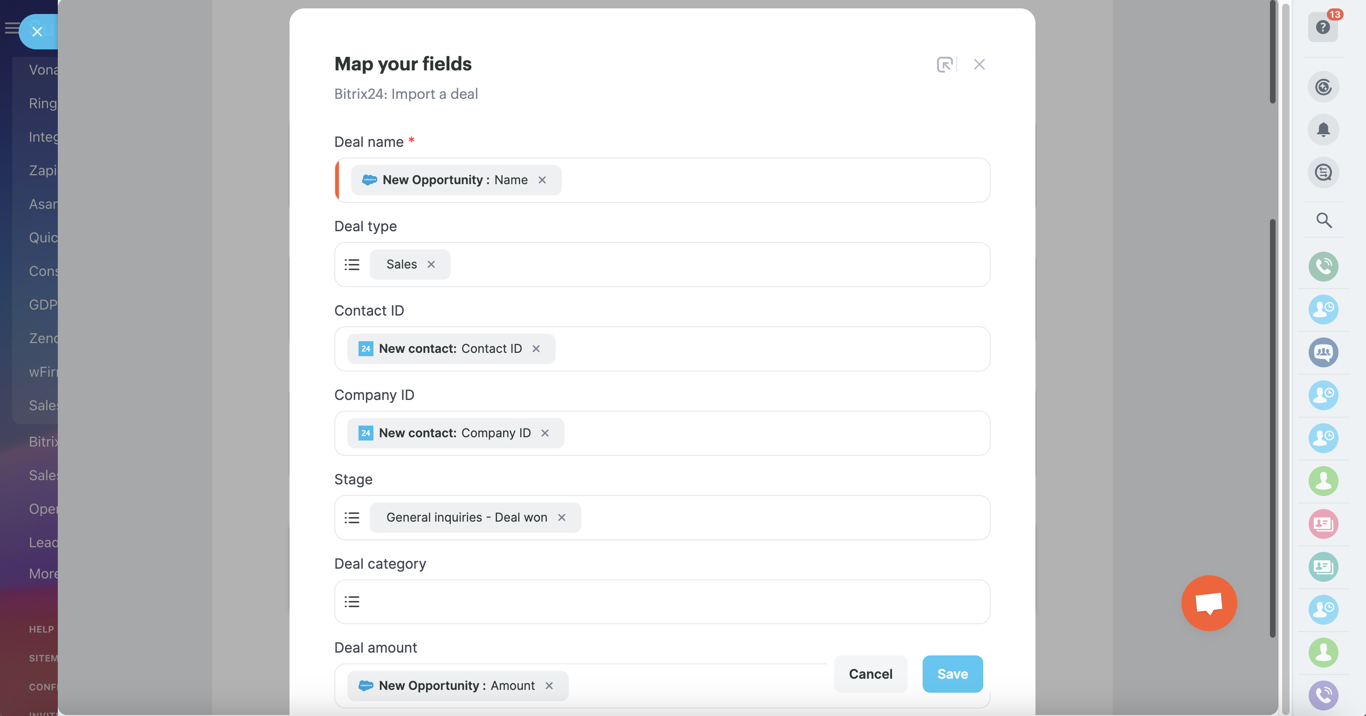Click the search magnifier icon
The image size is (1366, 716).
[x=1324, y=220]
